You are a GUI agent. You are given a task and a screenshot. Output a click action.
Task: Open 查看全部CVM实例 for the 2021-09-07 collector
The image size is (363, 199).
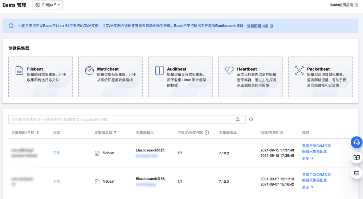317,174
